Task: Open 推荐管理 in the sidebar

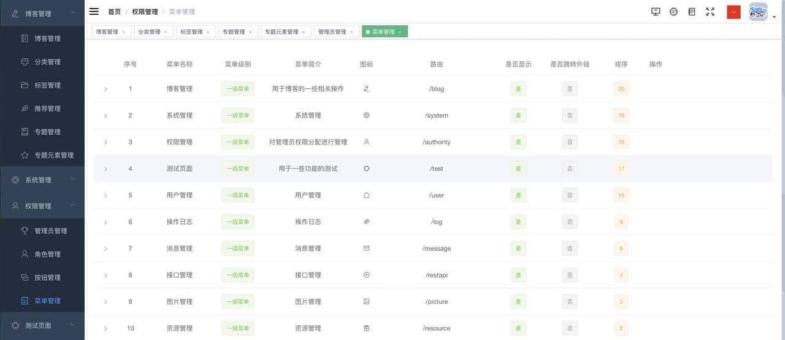Action: click(x=42, y=108)
